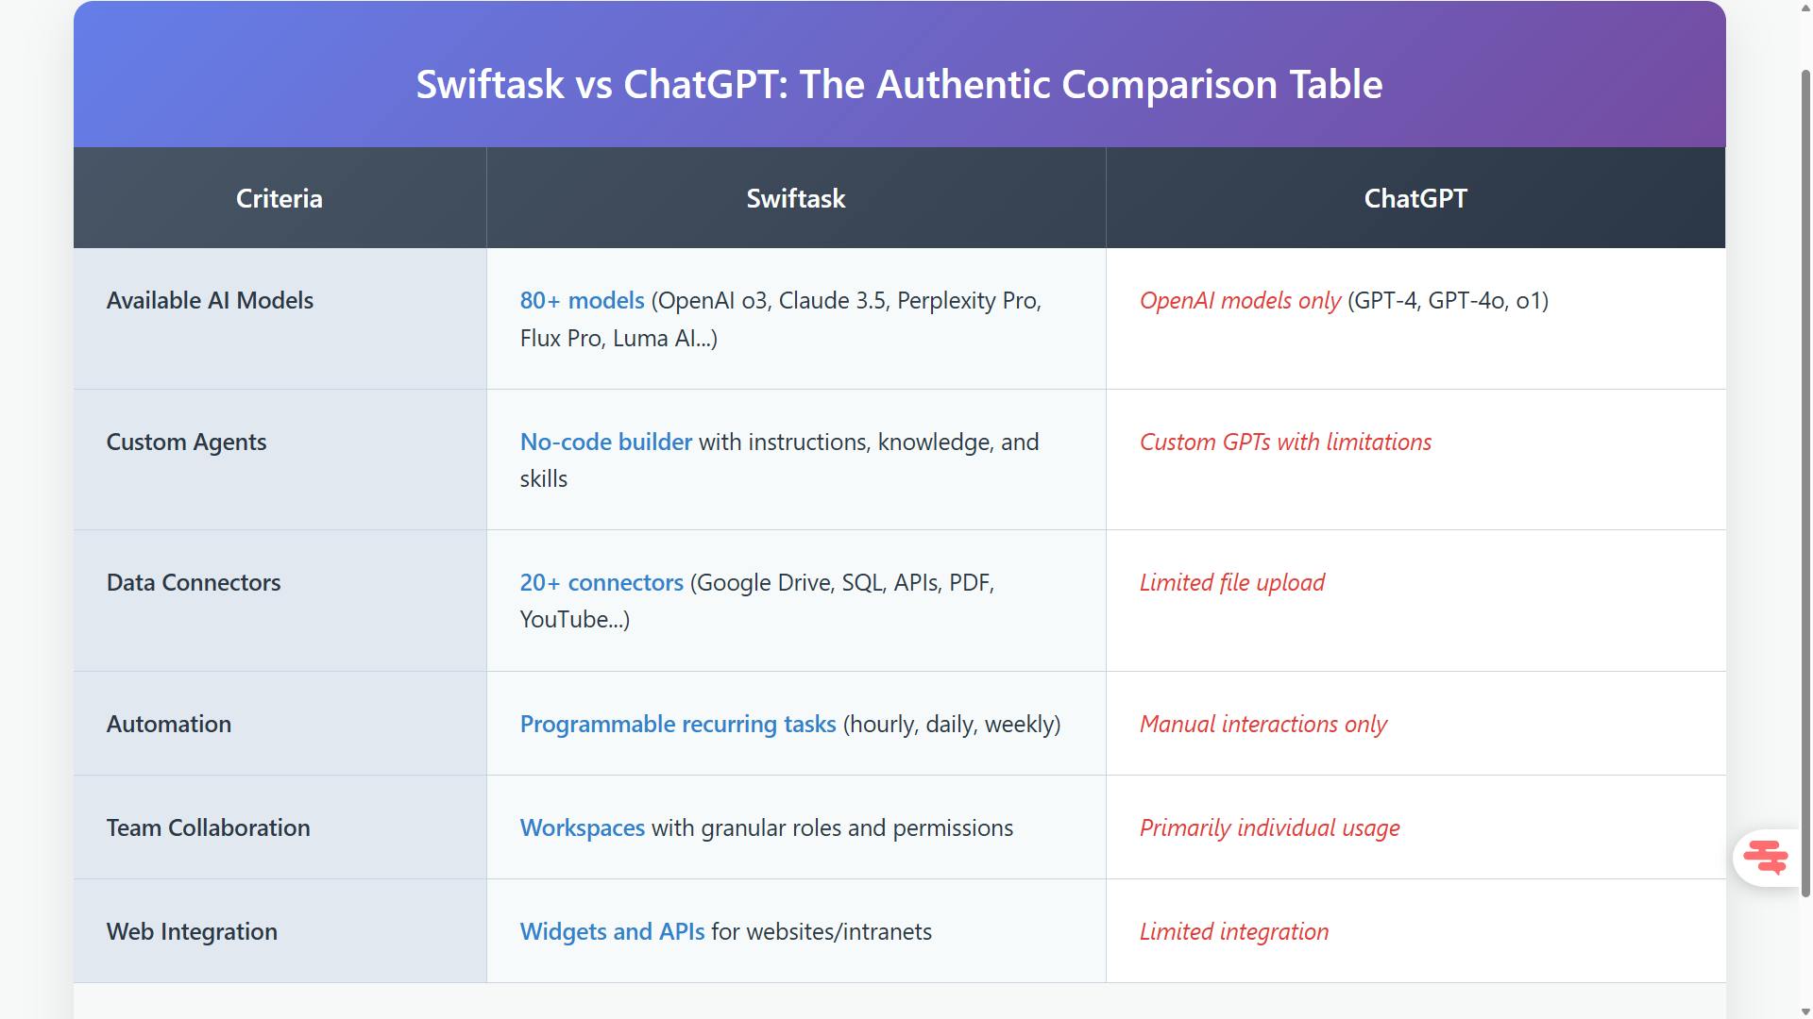Click the "OpenAI models only" red text
Screen dimensions: 1813x1019
[1239, 300]
